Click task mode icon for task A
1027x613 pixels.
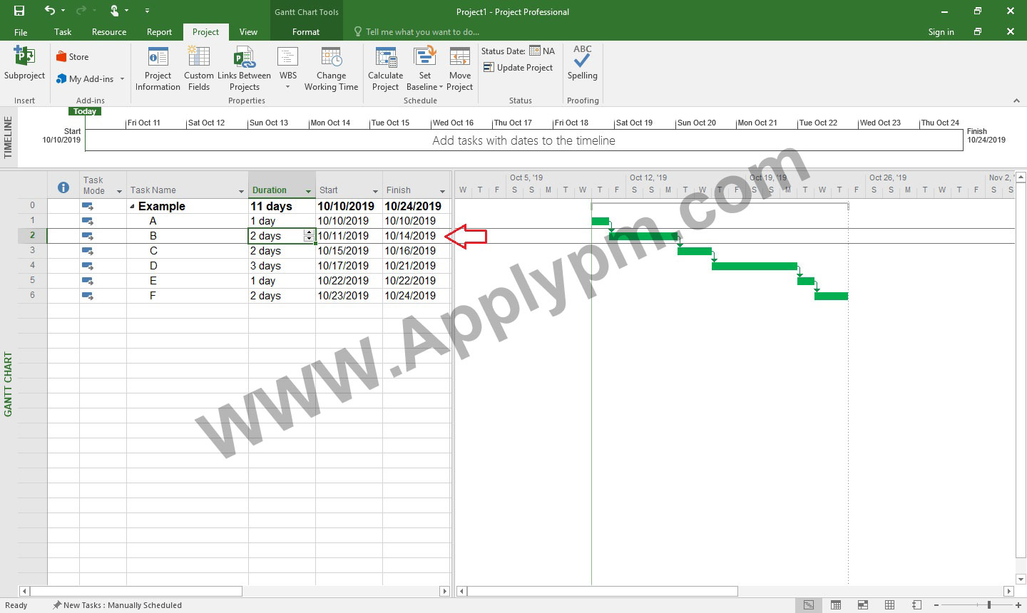pos(88,221)
